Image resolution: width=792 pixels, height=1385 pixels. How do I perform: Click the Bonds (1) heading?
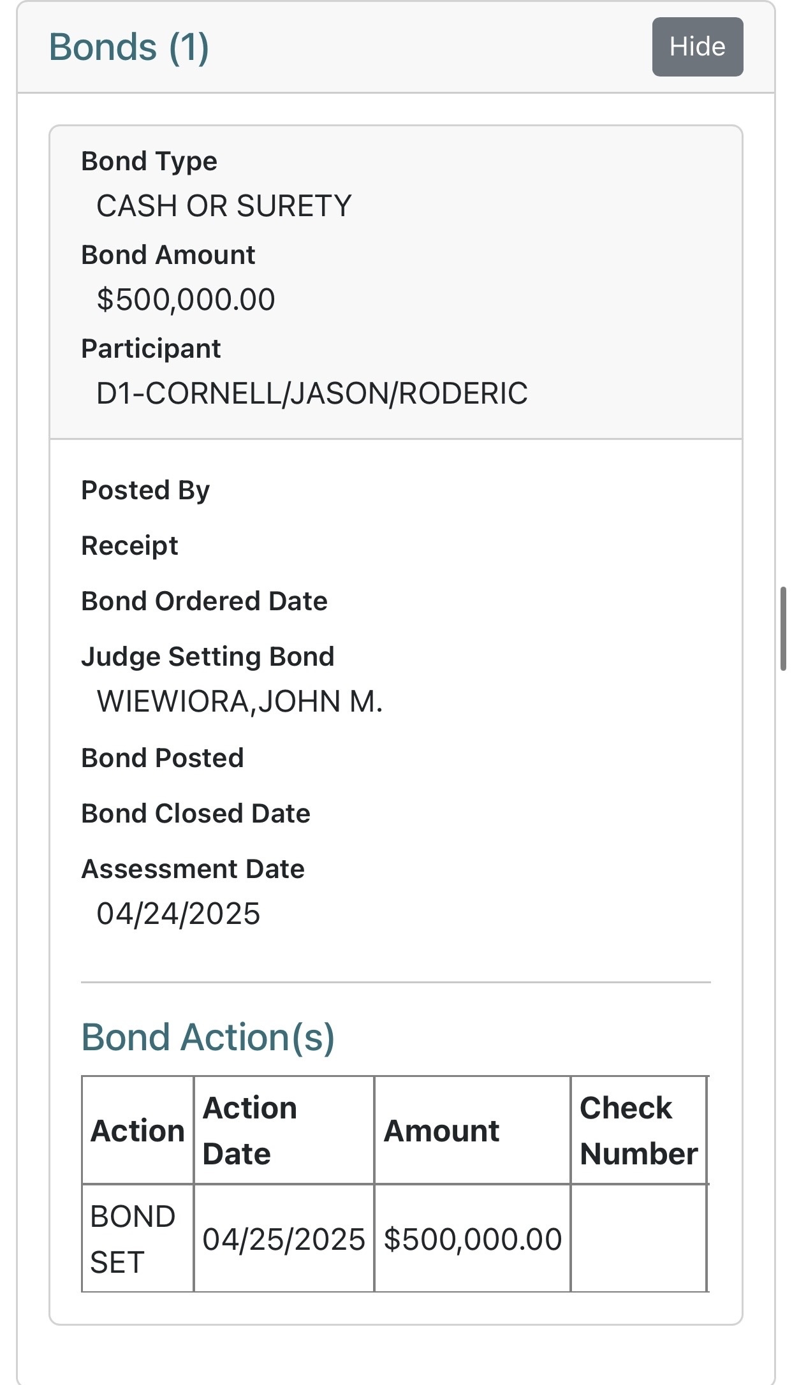pyautogui.click(x=129, y=47)
